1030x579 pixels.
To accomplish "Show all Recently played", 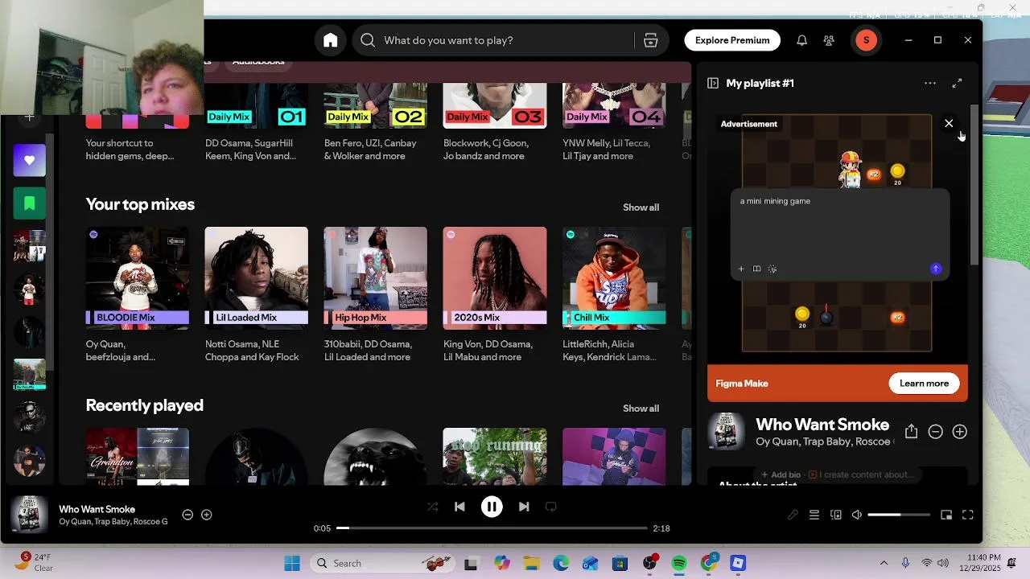I will [x=641, y=409].
